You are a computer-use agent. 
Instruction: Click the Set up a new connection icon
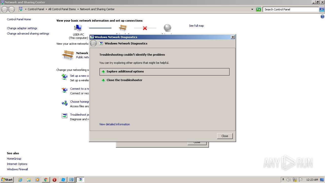[x=65, y=77]
